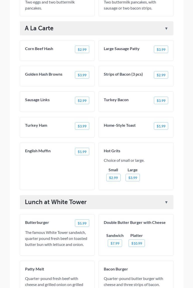Choose the Sandwich option for $7.99
The height and width of the screenshot is (288, 193).
click(115, 243)
